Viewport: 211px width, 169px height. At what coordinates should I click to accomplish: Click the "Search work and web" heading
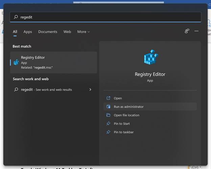[x=31, y=79]
